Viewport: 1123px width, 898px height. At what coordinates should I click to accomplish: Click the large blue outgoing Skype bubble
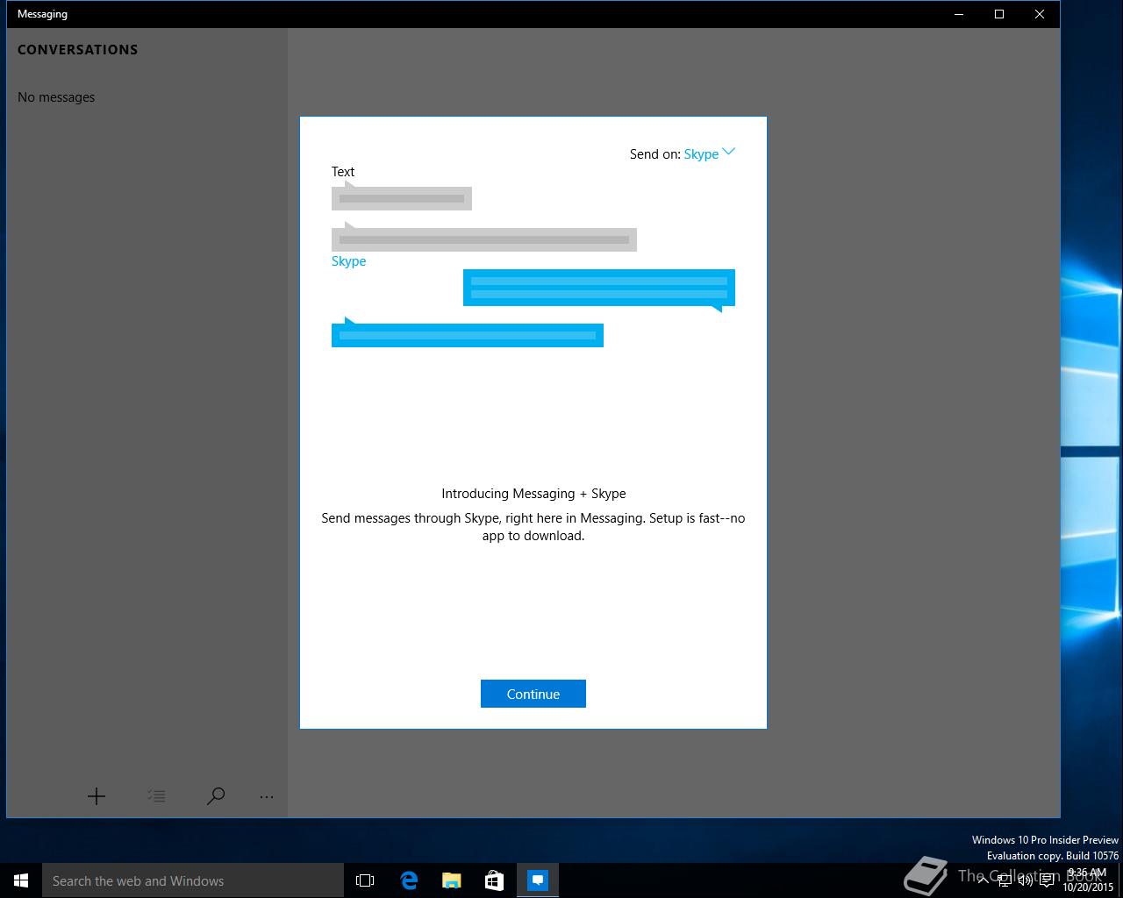(x=599, y=289)
